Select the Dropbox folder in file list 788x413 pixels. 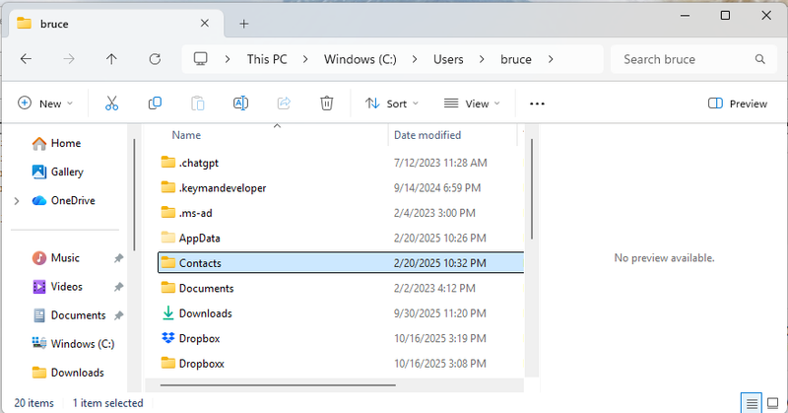tap(201, 338)
